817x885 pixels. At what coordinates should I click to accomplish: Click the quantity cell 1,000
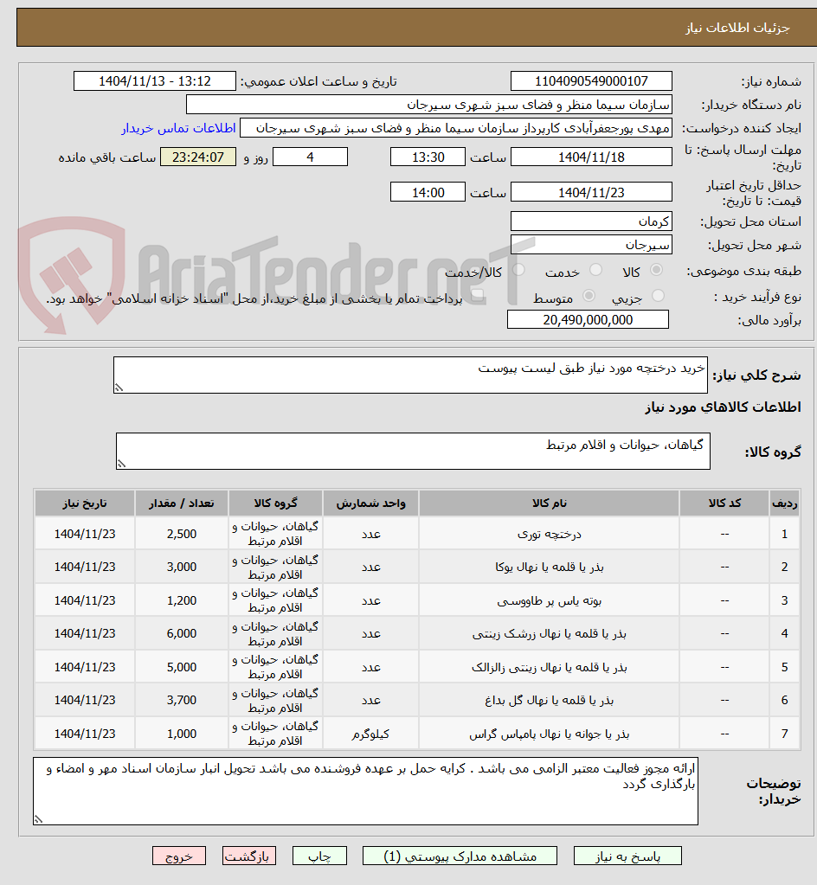pyautogui.click(x=181, y=733)
